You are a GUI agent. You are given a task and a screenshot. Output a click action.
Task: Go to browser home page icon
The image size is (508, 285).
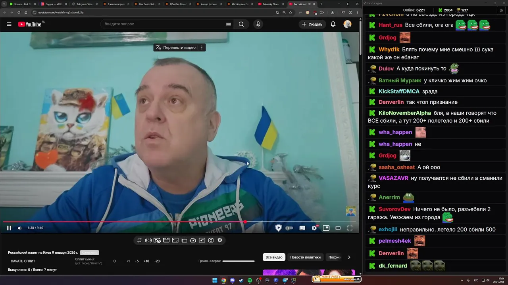tap(26, 12)
